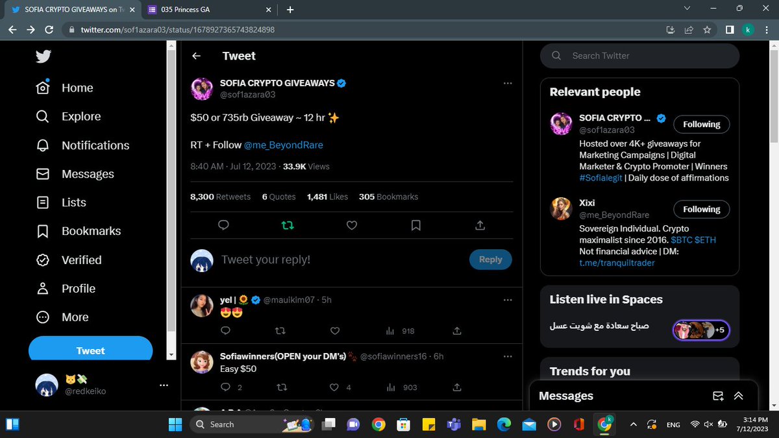Bookmark the main tweet
The height and width of the screenshot is (438, 779).
click(415, 225)
